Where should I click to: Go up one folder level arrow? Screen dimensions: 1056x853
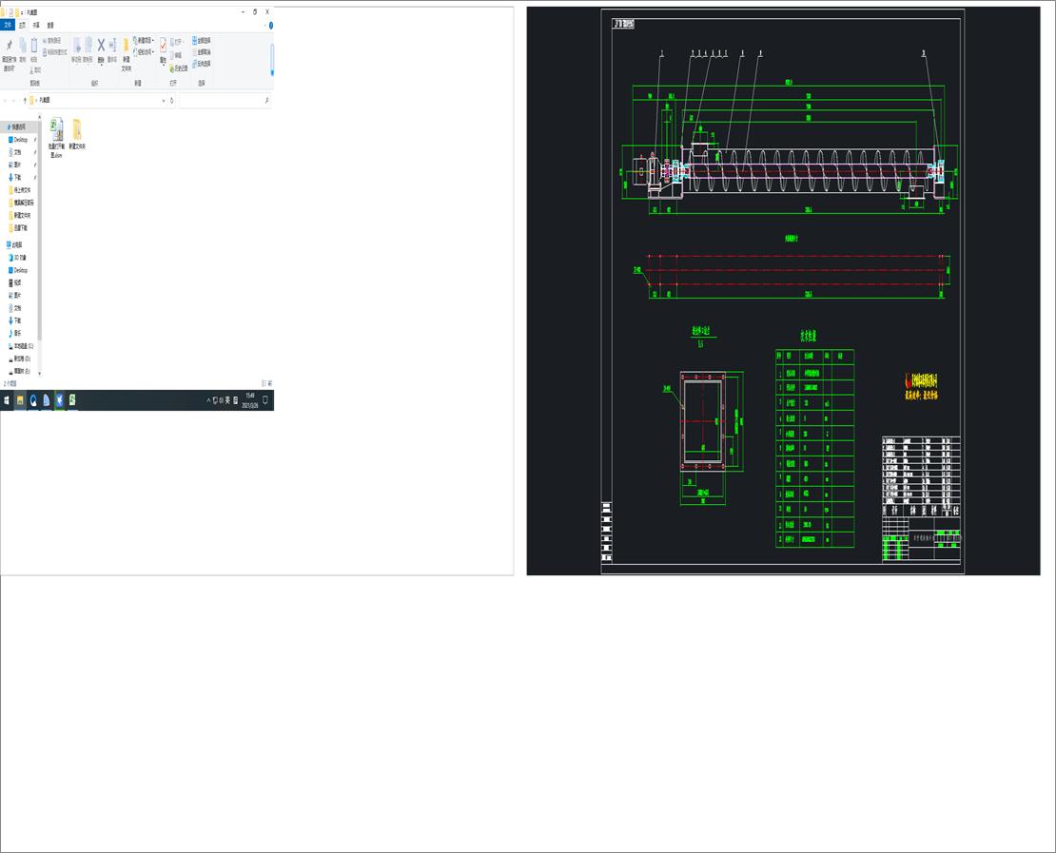point(25,100)
